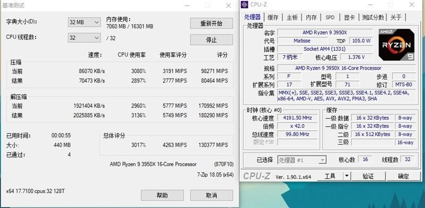
Task: Open the 字典大小 32 MB dropdown
Action: pyautogui.click(x=84, y=22)
